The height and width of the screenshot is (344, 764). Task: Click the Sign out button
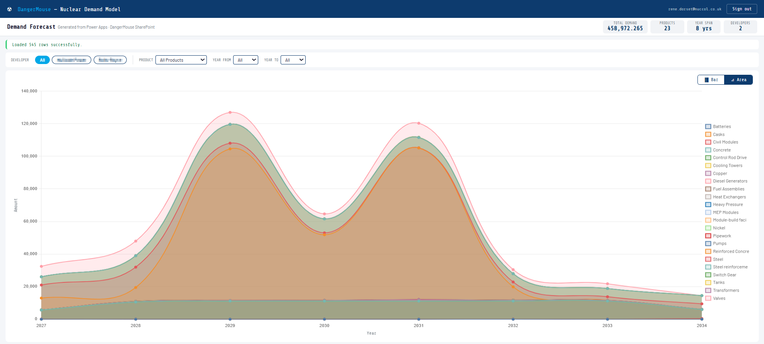pyautogui.click(x=742, y=9)
